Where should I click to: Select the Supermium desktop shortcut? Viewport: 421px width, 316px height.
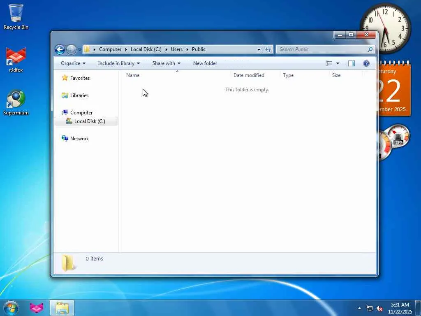click(16, 102)
